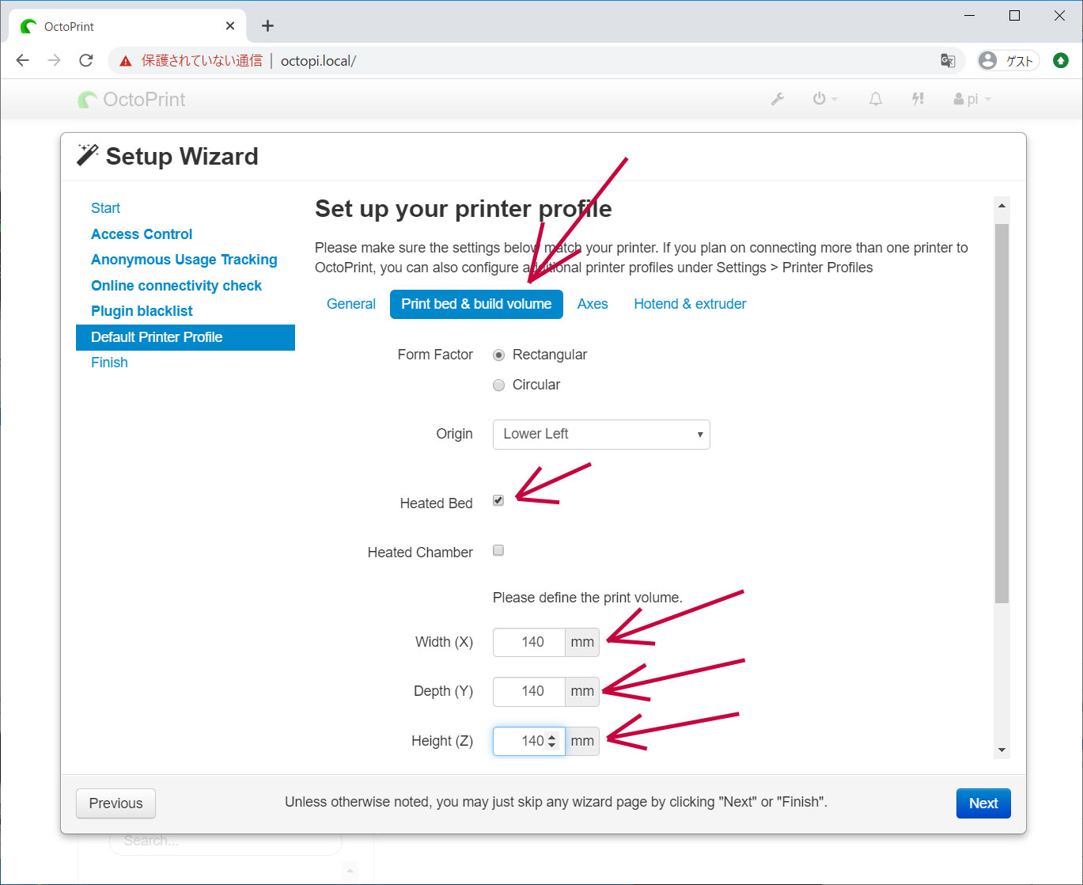Image resolution: width=1083 pixels, height=885 pixels.
Task: Click the green update icon in browser toolbar
Action: pos(1061,61)
